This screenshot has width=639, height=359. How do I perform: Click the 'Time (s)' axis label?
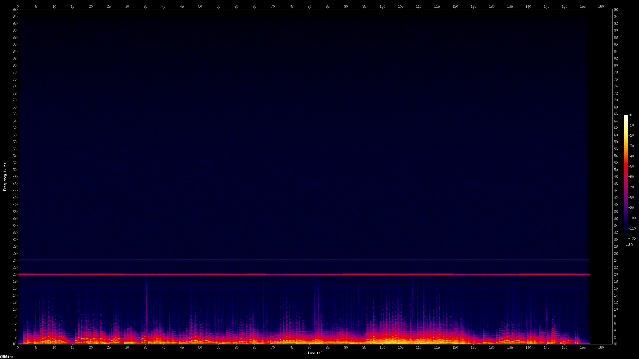click(x=315, y=353)
